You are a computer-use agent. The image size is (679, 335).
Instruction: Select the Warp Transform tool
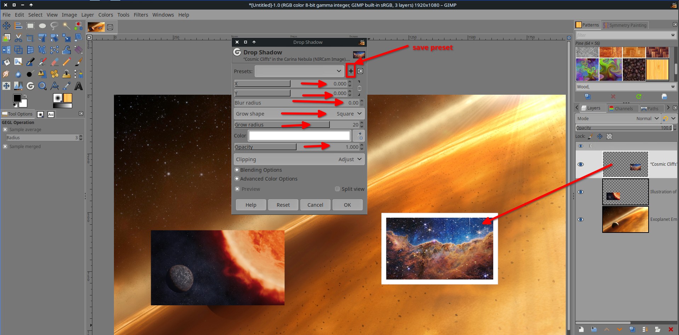pos(67,50)
